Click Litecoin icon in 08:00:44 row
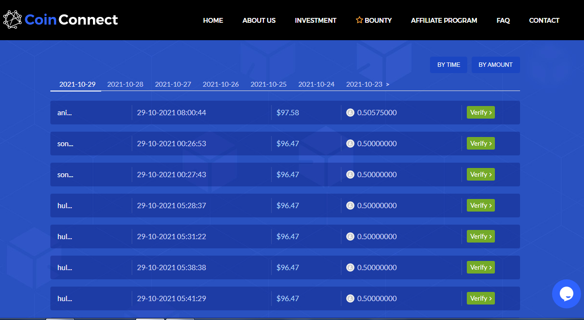The image size is (584, 320). 351,113
